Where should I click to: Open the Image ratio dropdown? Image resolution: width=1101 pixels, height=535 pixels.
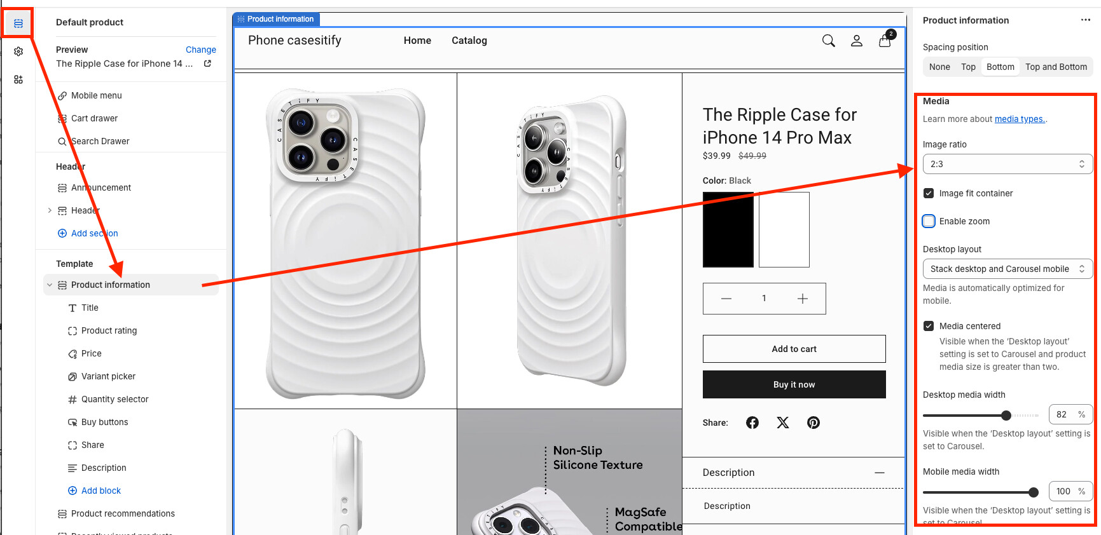1008,164
